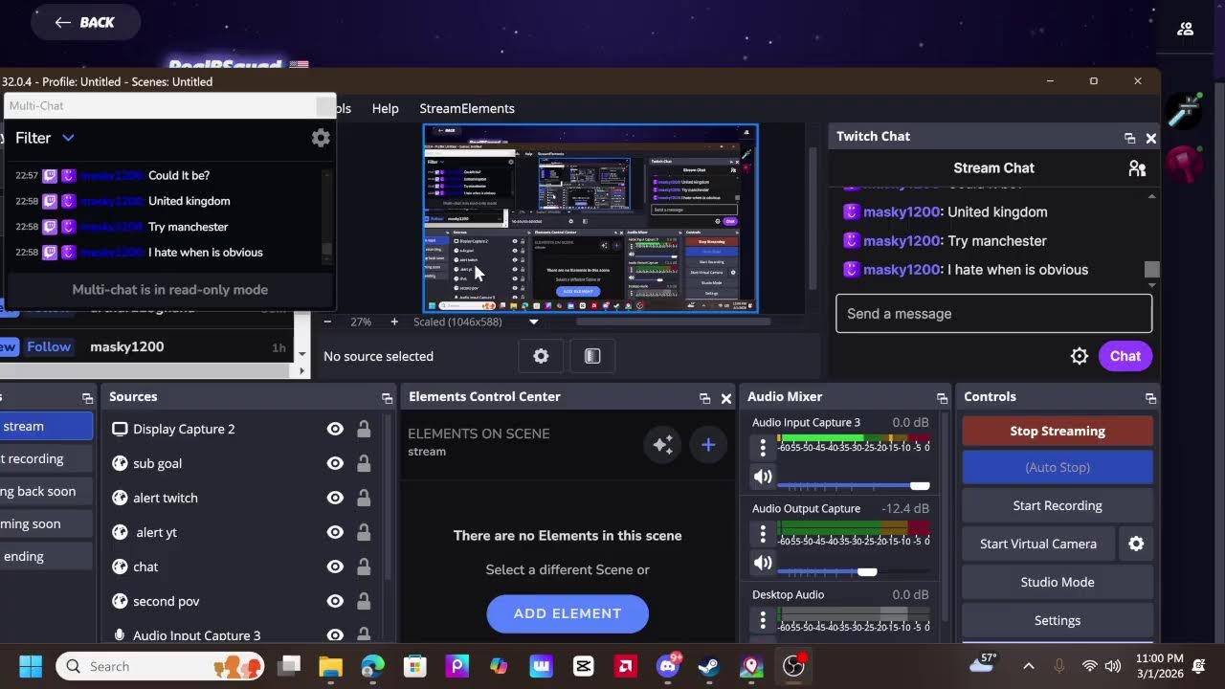This screenshot has width=1225, height=689.
Task: Open source filters icon beside gear
Action: pos(592,356)
